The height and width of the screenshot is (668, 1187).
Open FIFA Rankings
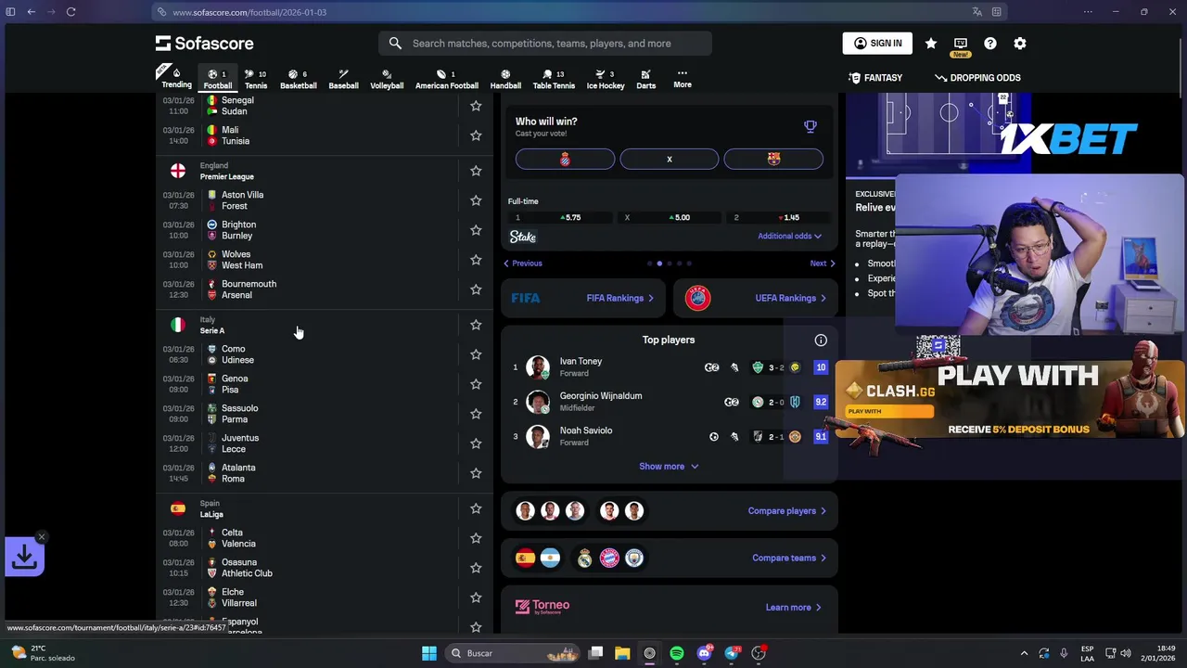tap(582, 298)
